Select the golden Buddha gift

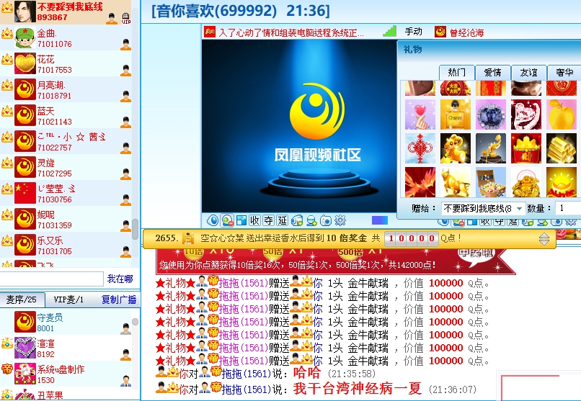pos(526,182)
